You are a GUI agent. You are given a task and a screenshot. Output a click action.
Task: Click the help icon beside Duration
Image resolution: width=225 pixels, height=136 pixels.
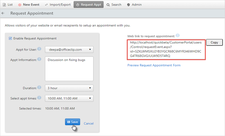pyautogui.click(x=39, y=87)
